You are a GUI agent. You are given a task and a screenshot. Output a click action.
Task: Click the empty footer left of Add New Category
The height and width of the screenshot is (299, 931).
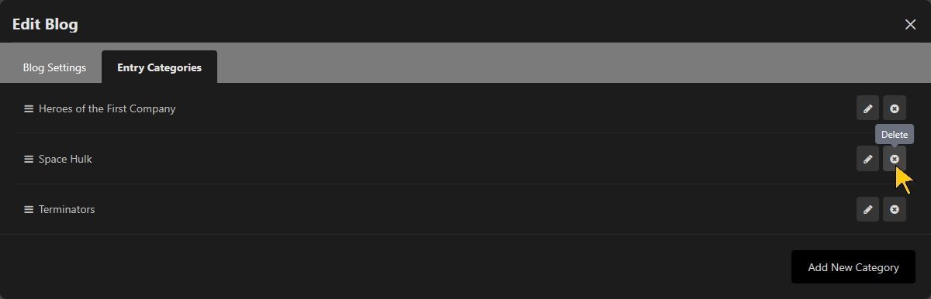coord(396,267)
